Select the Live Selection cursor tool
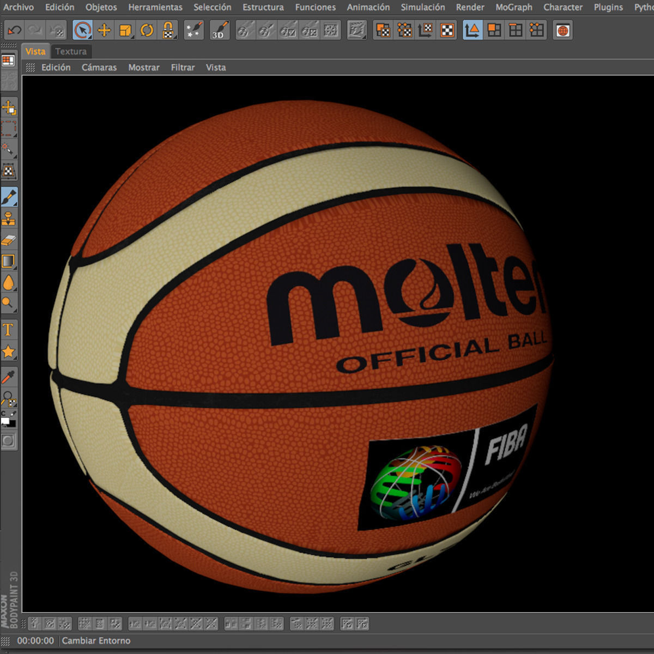Screen dimensions: 654x654 pyautogui.click(x=82, y=30)
